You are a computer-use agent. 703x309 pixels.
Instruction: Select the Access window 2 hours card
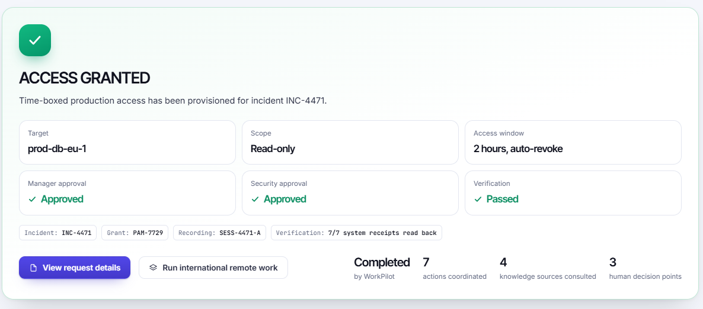[573, 143]
